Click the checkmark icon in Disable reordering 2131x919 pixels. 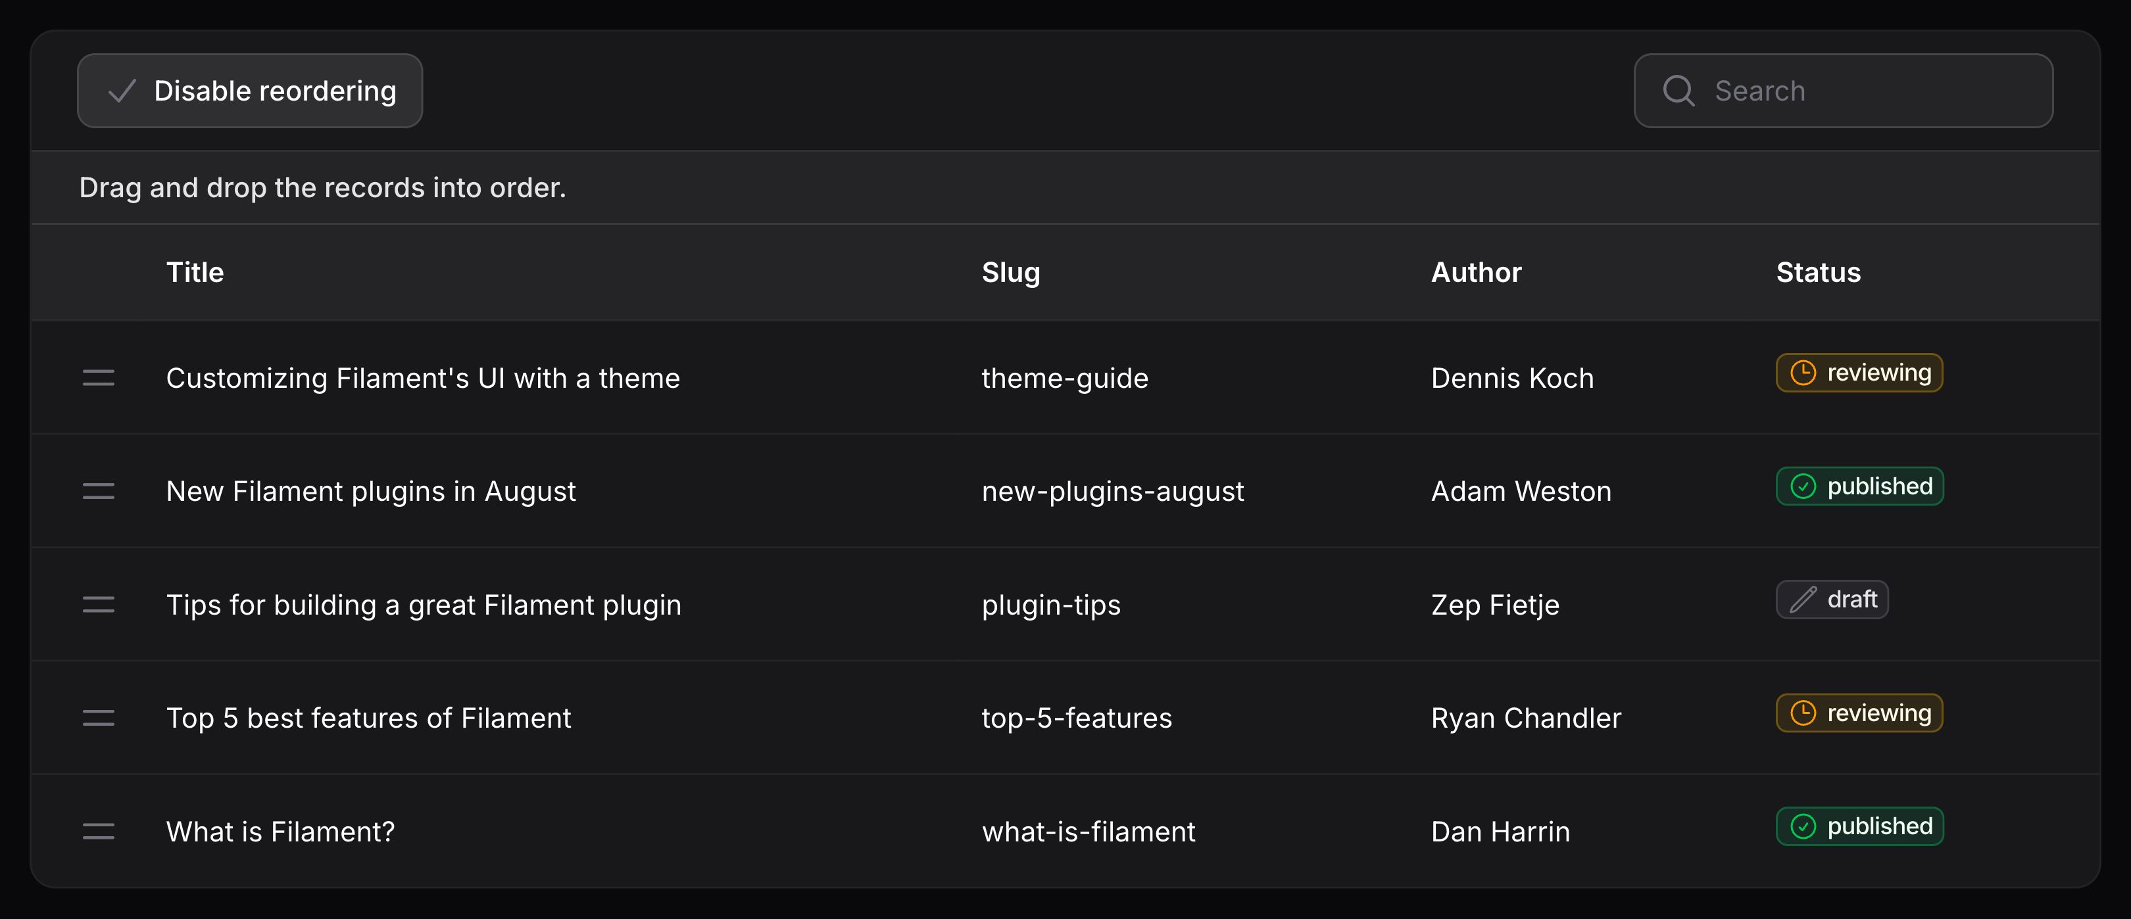click(x=122, y=91)
